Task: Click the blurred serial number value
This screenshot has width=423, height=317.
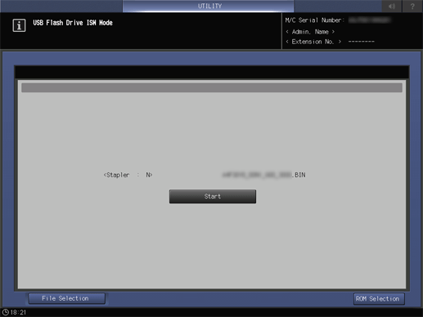Action: (370, 20)
